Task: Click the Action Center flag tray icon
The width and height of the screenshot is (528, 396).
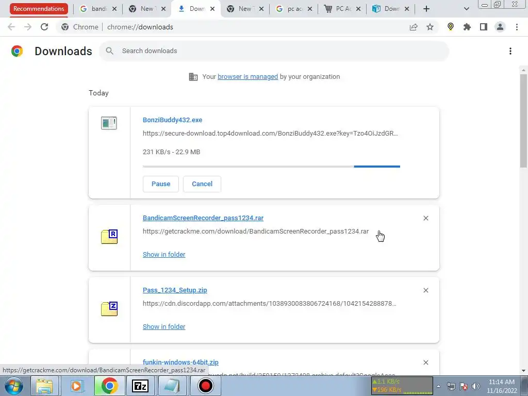Action: click(x=464, y=386)
